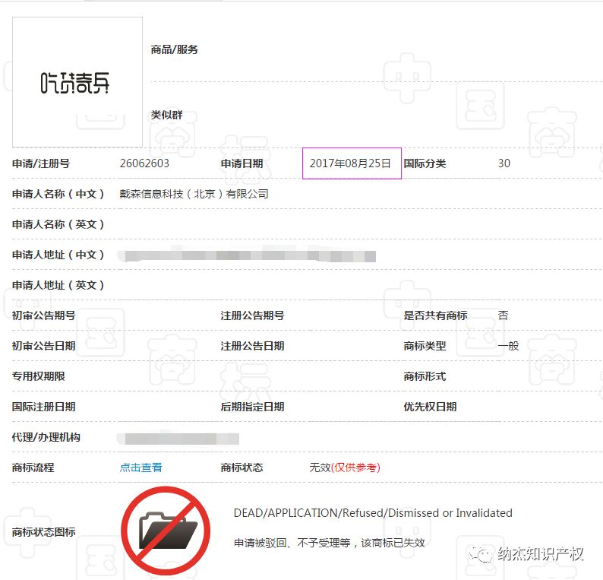Click the 申请人地址（中文） label

(x=58, y=255)
